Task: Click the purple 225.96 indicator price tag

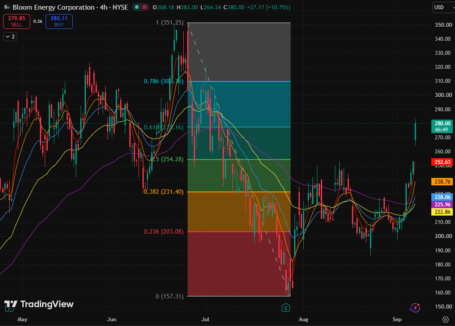Action: tap(442, 205)
